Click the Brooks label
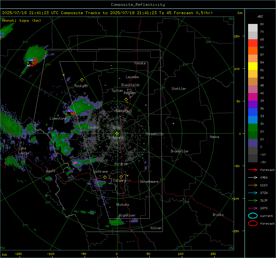Screen dimensions: 276x258 point(218,215)
